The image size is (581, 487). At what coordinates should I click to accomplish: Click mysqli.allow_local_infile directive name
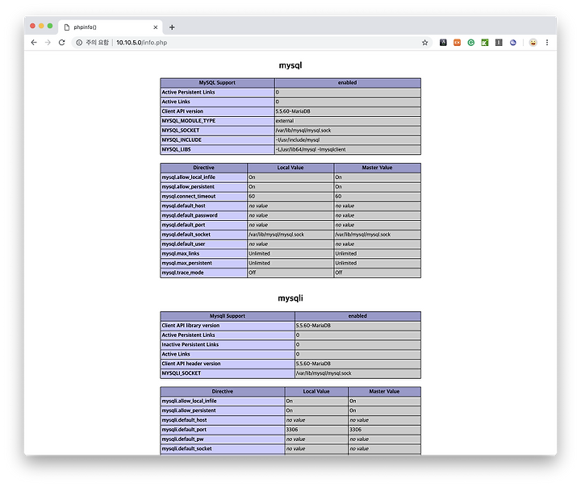click(189, 401)
